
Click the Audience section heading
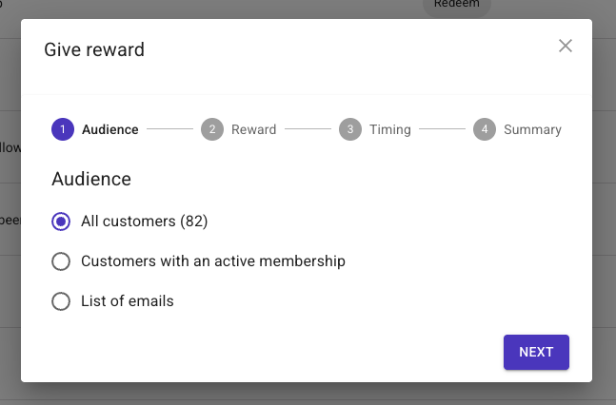click(91, 179)
